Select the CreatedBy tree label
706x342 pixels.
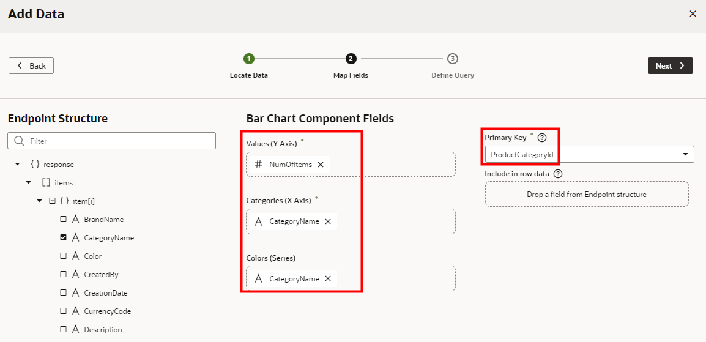pyautogui.click(x=102, y=275)
